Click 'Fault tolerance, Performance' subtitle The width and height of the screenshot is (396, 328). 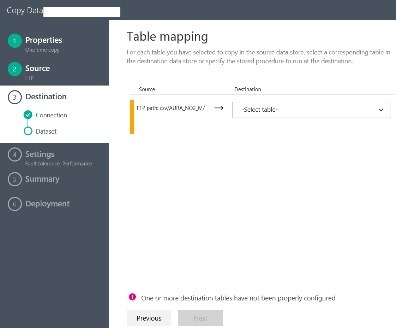(x=59, y=164)
